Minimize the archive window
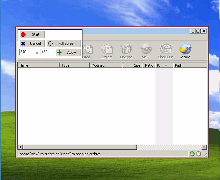The width and height of the screenshot is (220, 180). 193,31
